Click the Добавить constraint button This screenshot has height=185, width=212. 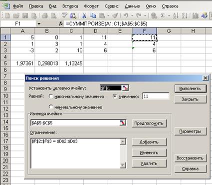click(x=149, y=142)
